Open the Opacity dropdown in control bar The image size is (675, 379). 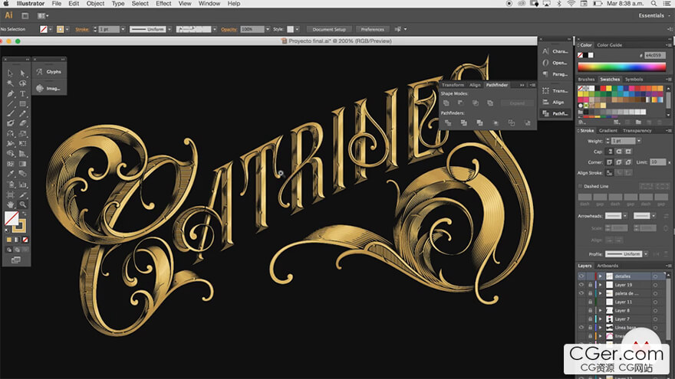tap(268, 29)
